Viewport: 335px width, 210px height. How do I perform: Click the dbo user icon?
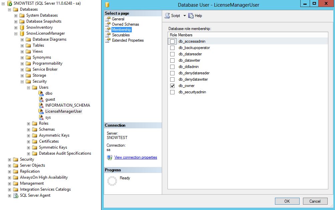[41, 93]
